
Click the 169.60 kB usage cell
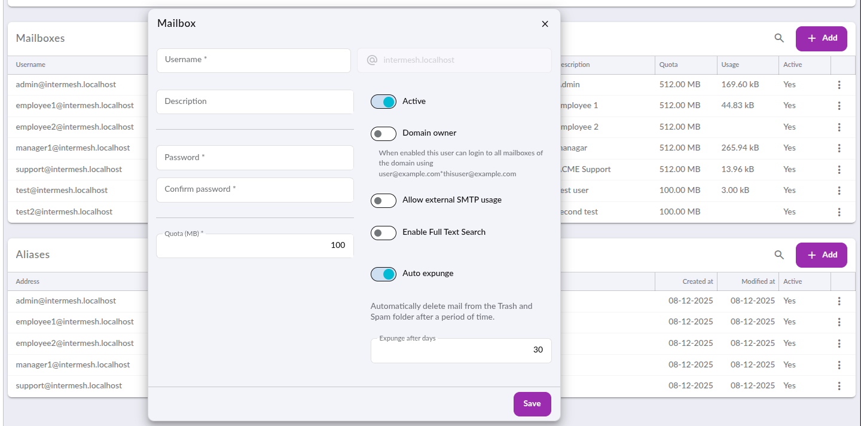[740, 85]
